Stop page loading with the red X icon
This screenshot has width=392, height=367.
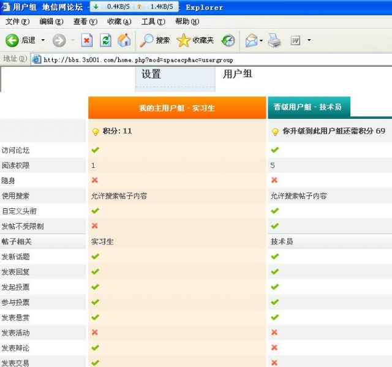point(87,40)
